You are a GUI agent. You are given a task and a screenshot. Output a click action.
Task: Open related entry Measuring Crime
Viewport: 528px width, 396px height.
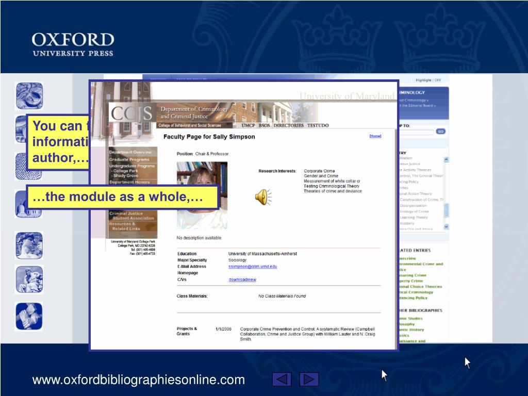413,275
